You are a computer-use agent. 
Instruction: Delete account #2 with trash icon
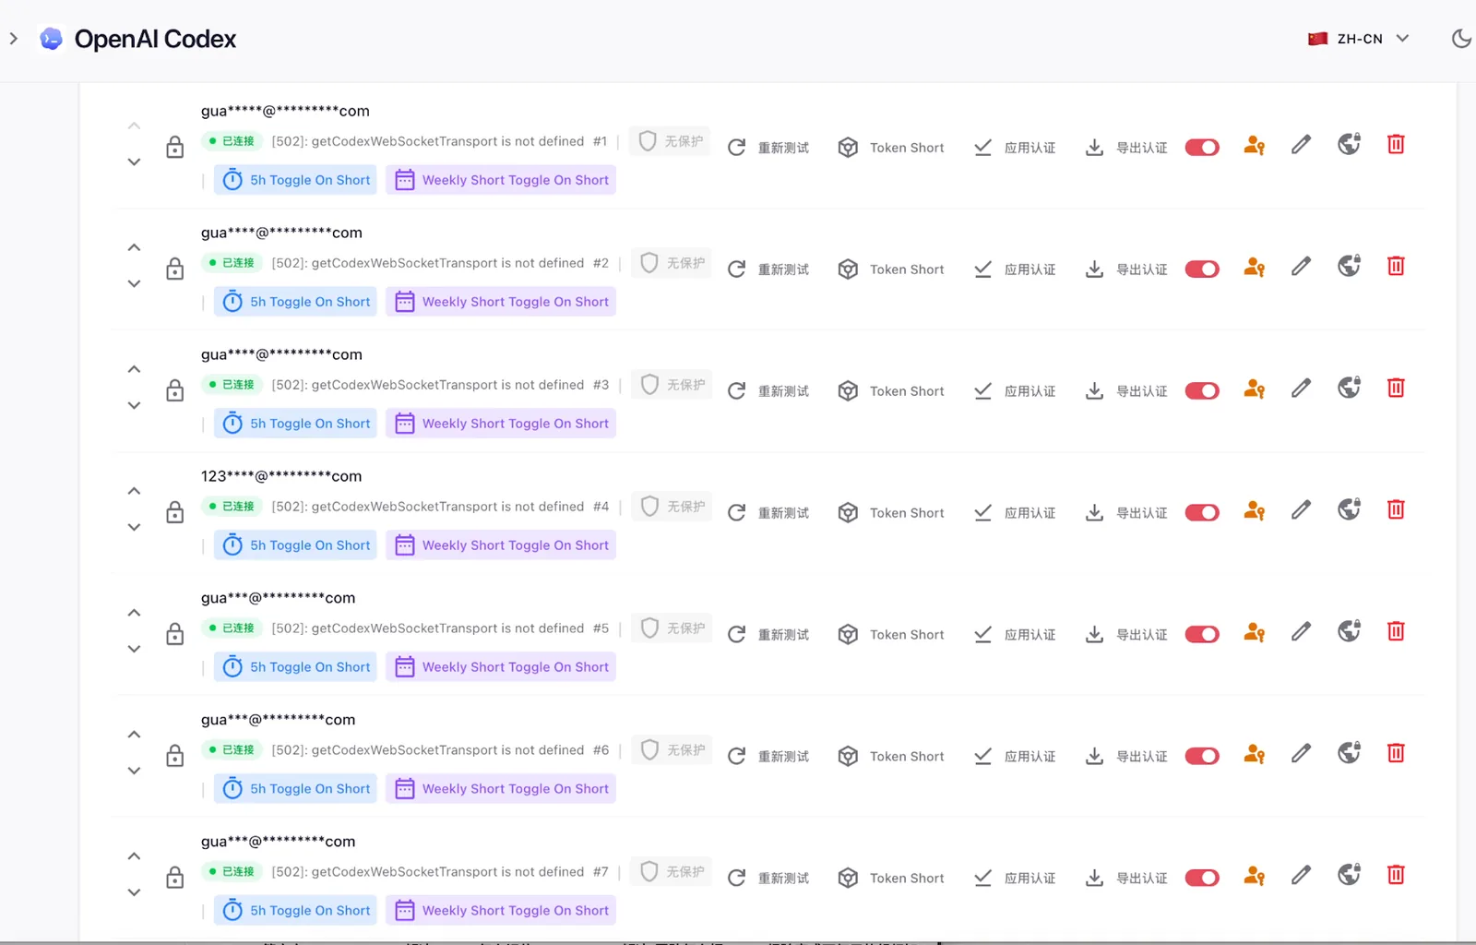pos(1396,266)
